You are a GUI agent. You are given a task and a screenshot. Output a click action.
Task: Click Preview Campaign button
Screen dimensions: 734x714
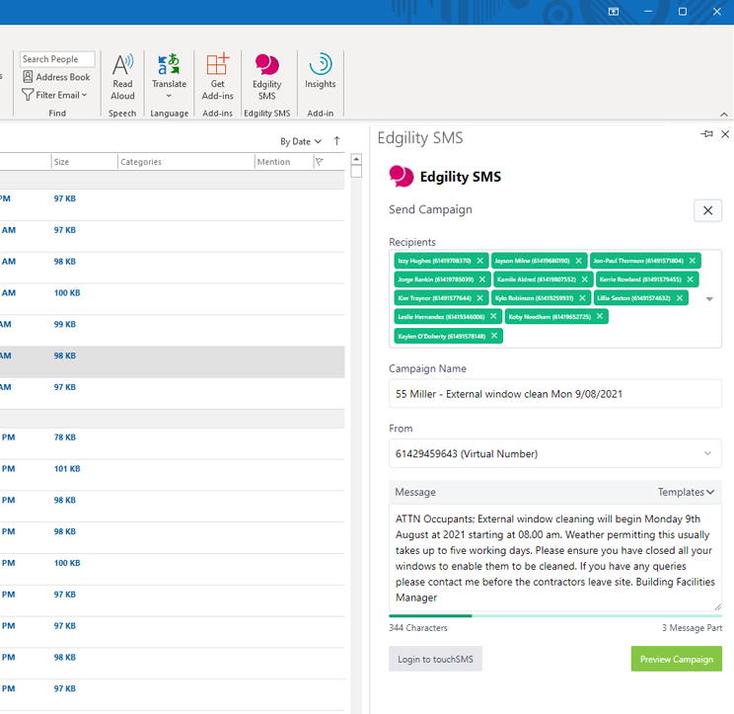coord(677,659)
